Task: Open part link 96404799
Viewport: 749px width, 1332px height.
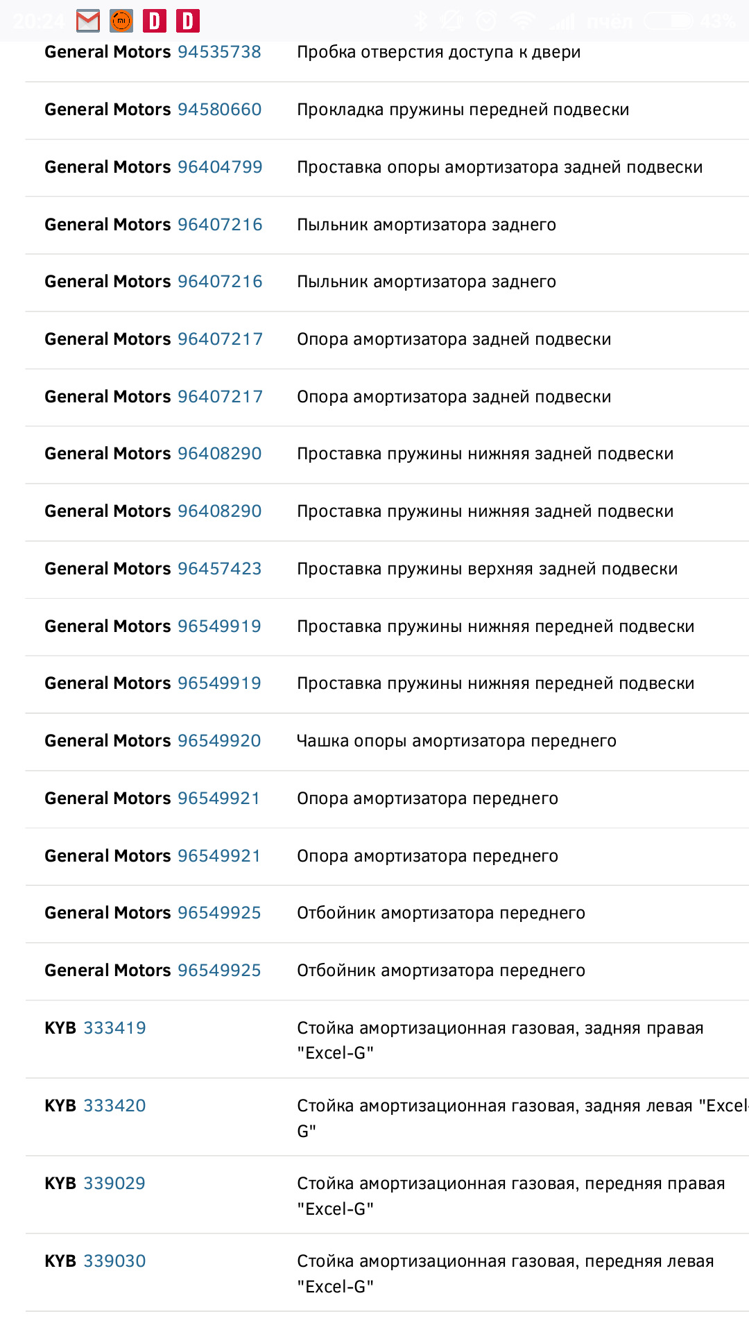Action: 220,167
